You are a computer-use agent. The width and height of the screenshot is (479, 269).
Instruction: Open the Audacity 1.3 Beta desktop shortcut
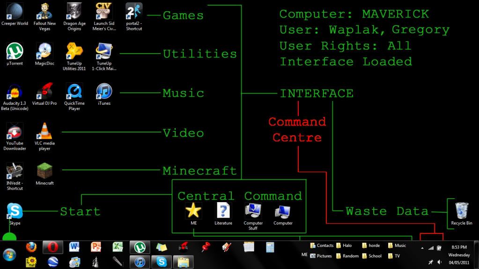15,97
